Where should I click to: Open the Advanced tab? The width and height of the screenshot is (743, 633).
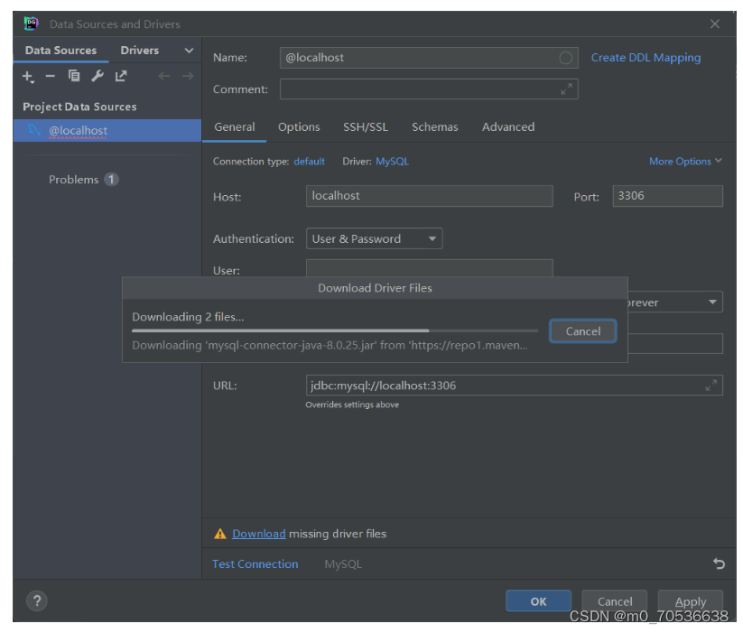[x=508, y=127]
